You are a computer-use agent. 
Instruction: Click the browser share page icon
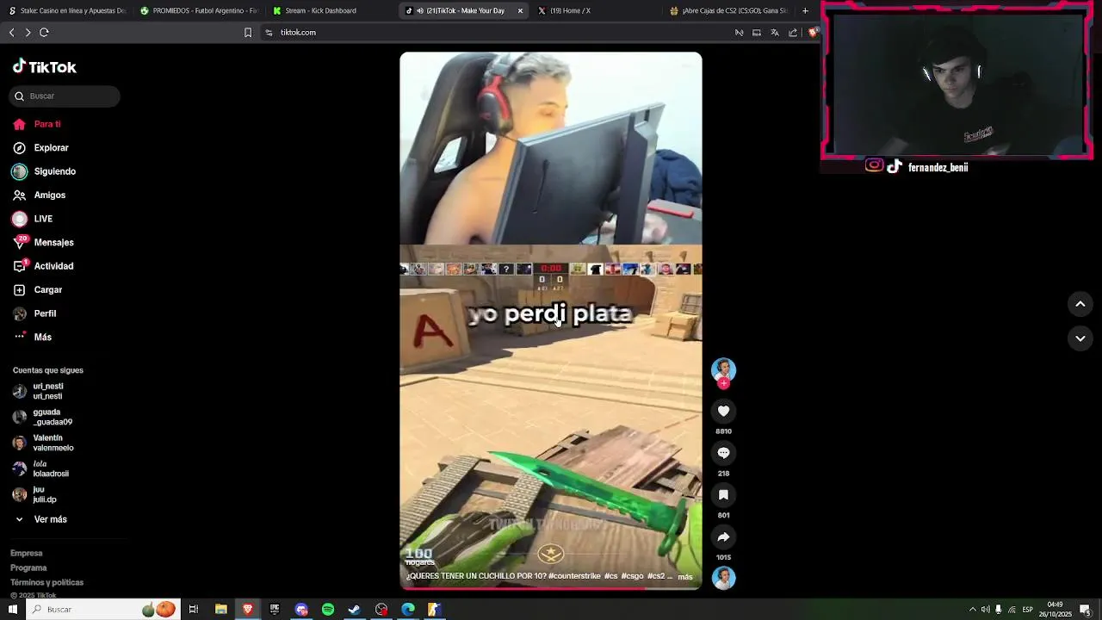(x=793, y=32)
